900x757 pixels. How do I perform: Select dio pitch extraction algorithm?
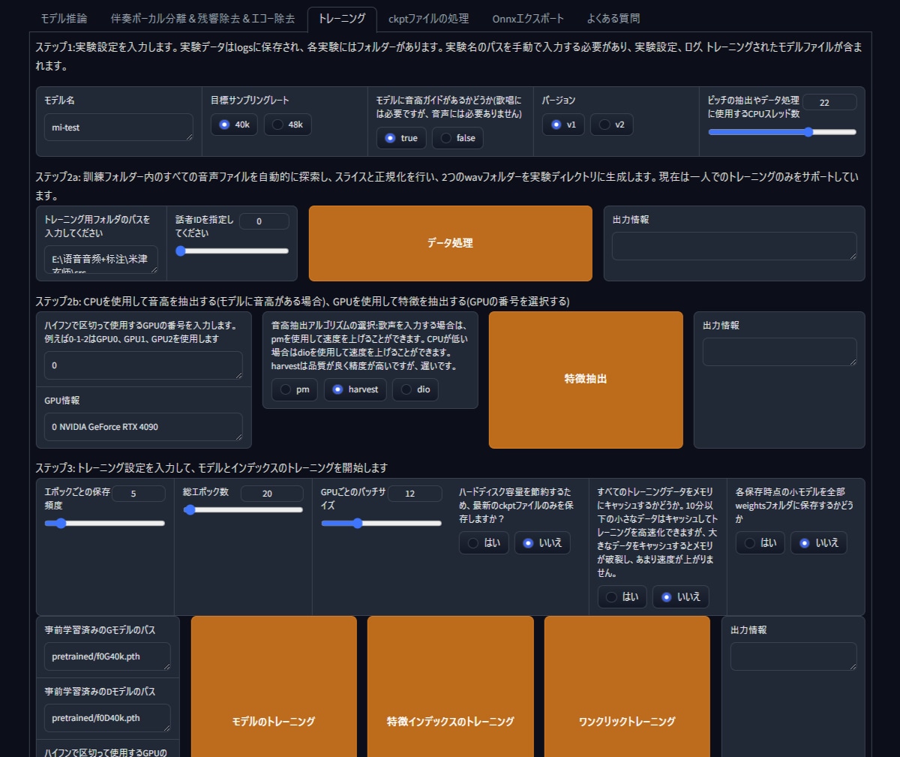pyautogui.click(x=415, y=389)
